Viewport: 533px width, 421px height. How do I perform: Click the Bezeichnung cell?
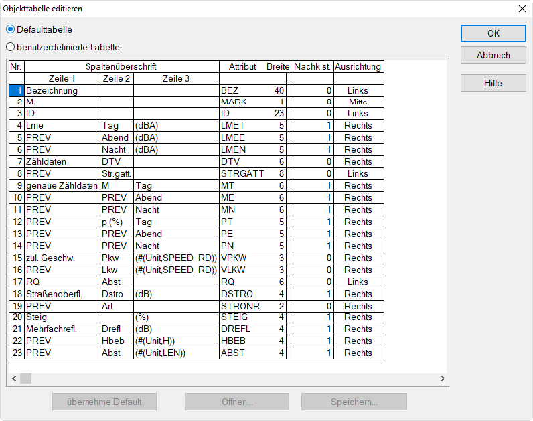[62, 91]
